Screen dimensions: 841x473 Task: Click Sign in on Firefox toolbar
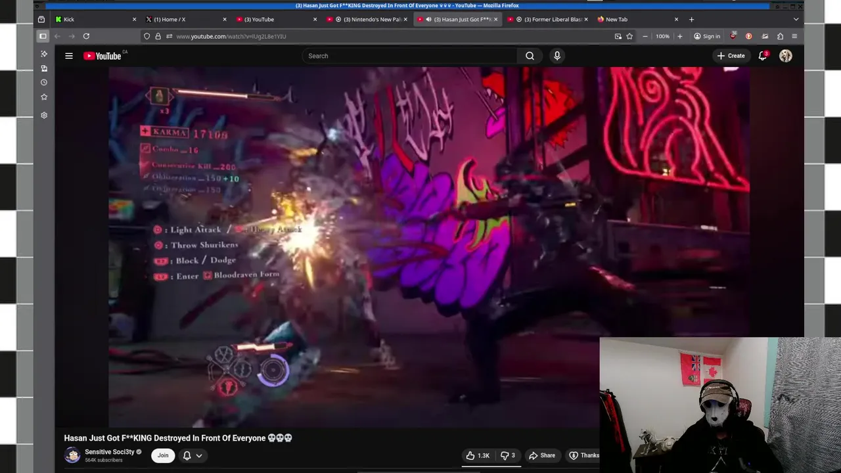click(707, 36)
